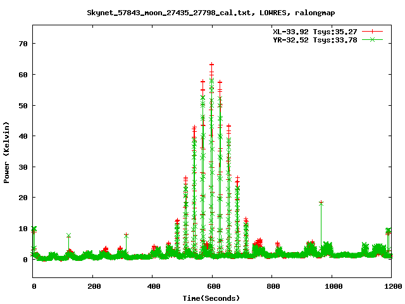The height and width of the screenshot is (304, 405).
Task: Click the green spike marker near 120 seconds
Action: click(x=68, y=236)
